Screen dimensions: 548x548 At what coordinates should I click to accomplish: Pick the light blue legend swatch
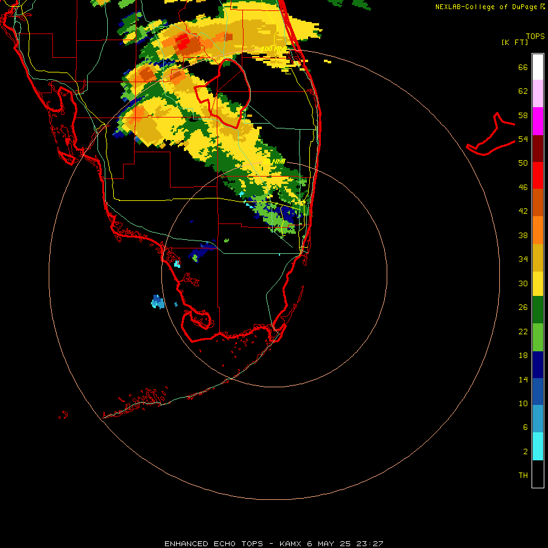click(x=538, y=419)
